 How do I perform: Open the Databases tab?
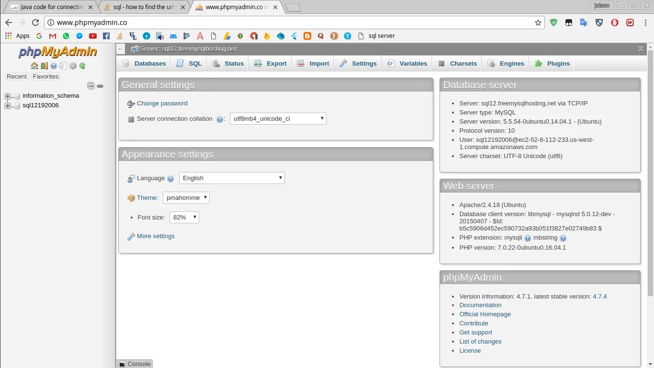pos(144,63)
